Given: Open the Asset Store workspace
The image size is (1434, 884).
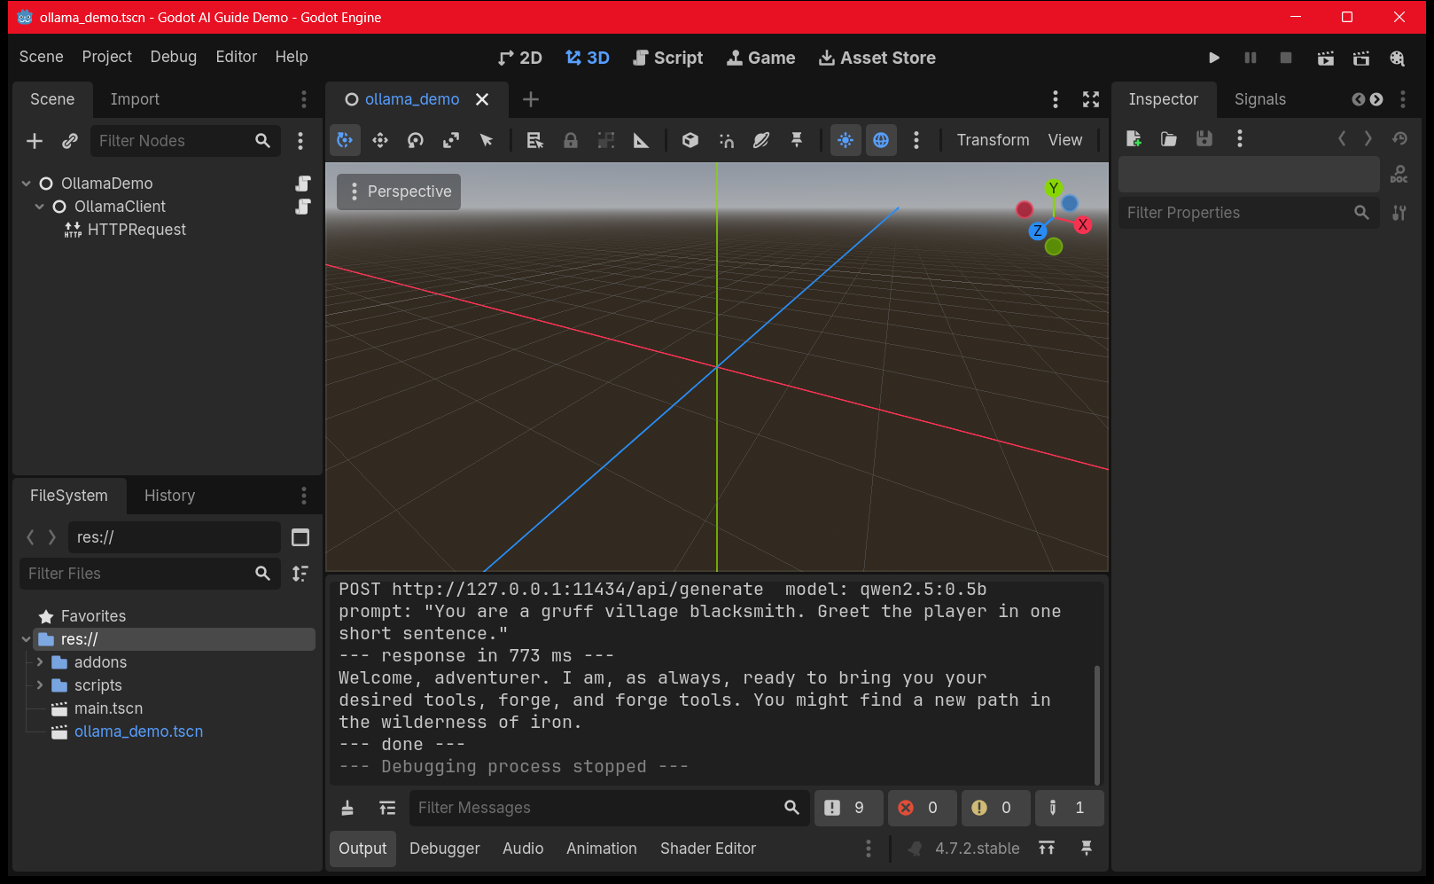Looking at the screenshot, I should tap(877, 58).
